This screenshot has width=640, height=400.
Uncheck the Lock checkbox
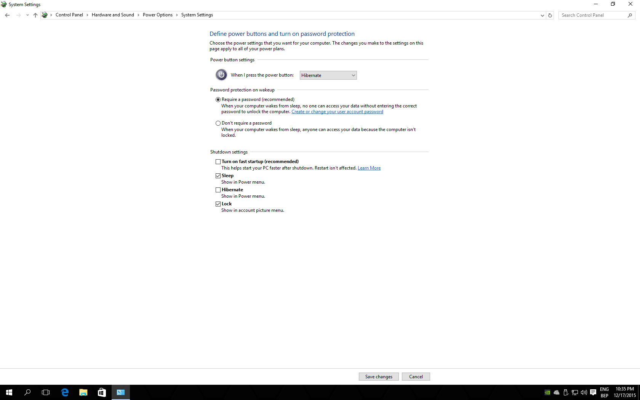click(218, 204)
